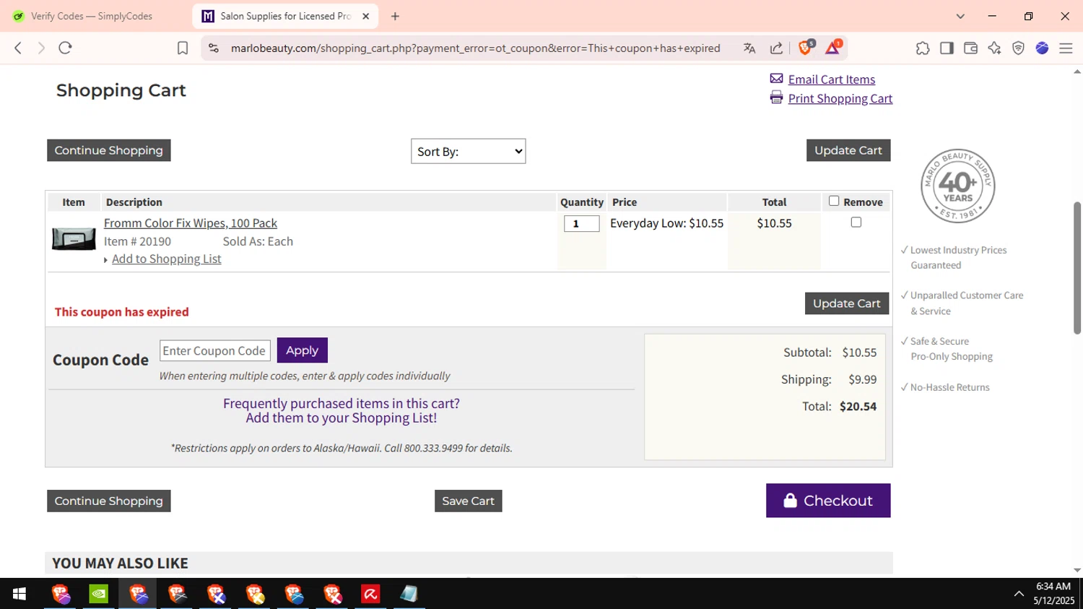Screen dimensions: 1083x609
Task: Close the Salon Supplies tab
Action: [x=365, y=16]
